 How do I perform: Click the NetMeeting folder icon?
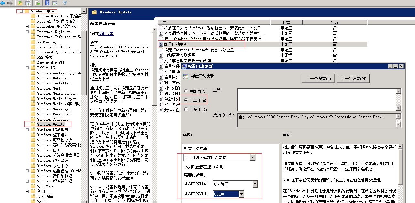coord(33,42)
